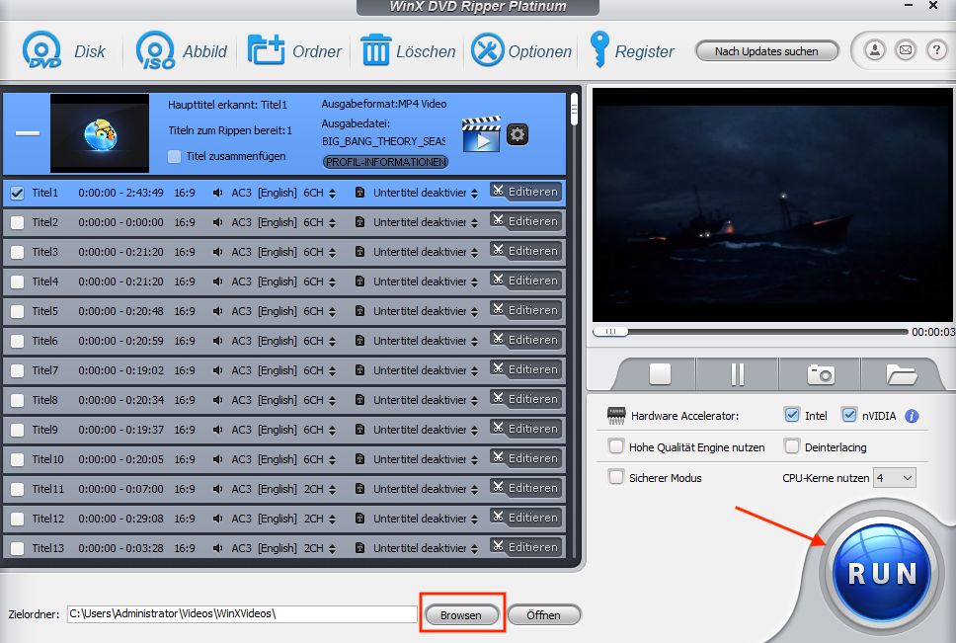Click the subtitle icon for Titel10
Image resolution: width=956 pixels, height=643 pixels.
point(359,459)
